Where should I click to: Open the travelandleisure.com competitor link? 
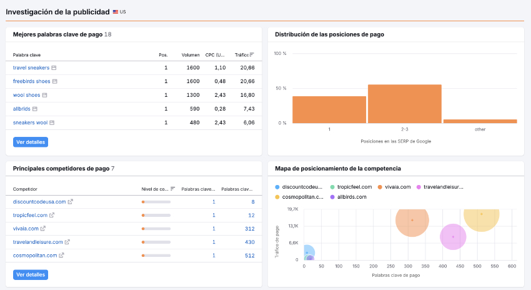click(37, 242)
